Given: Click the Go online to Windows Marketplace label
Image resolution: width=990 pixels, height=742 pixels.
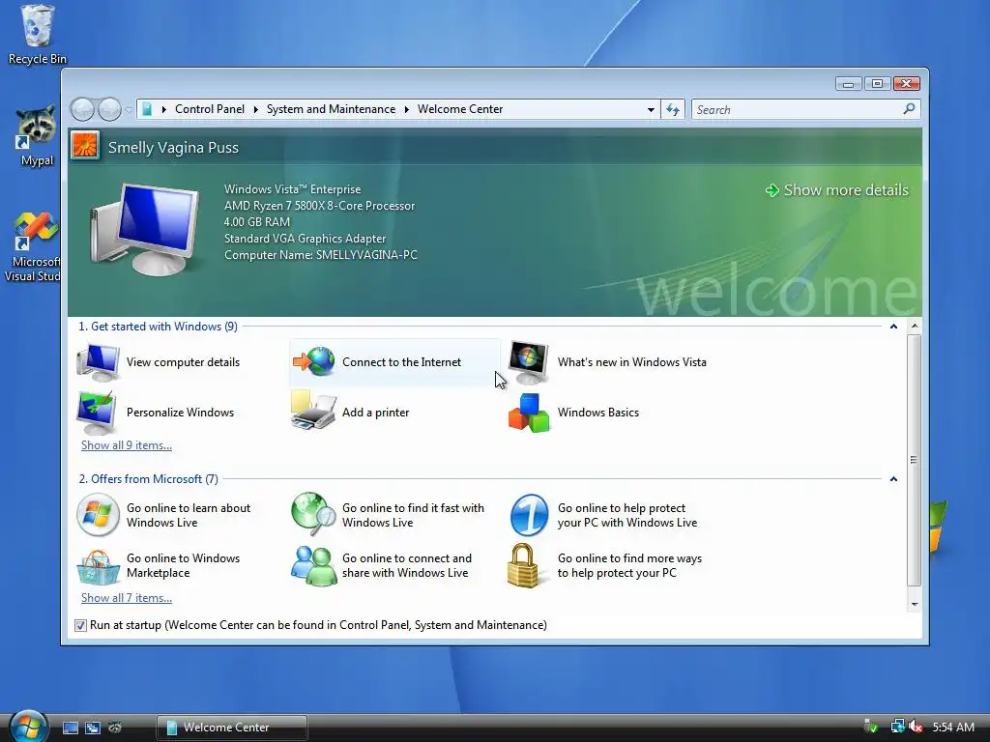Looking at the screenshot, I should pyautogui.click(x=183, y=565).
